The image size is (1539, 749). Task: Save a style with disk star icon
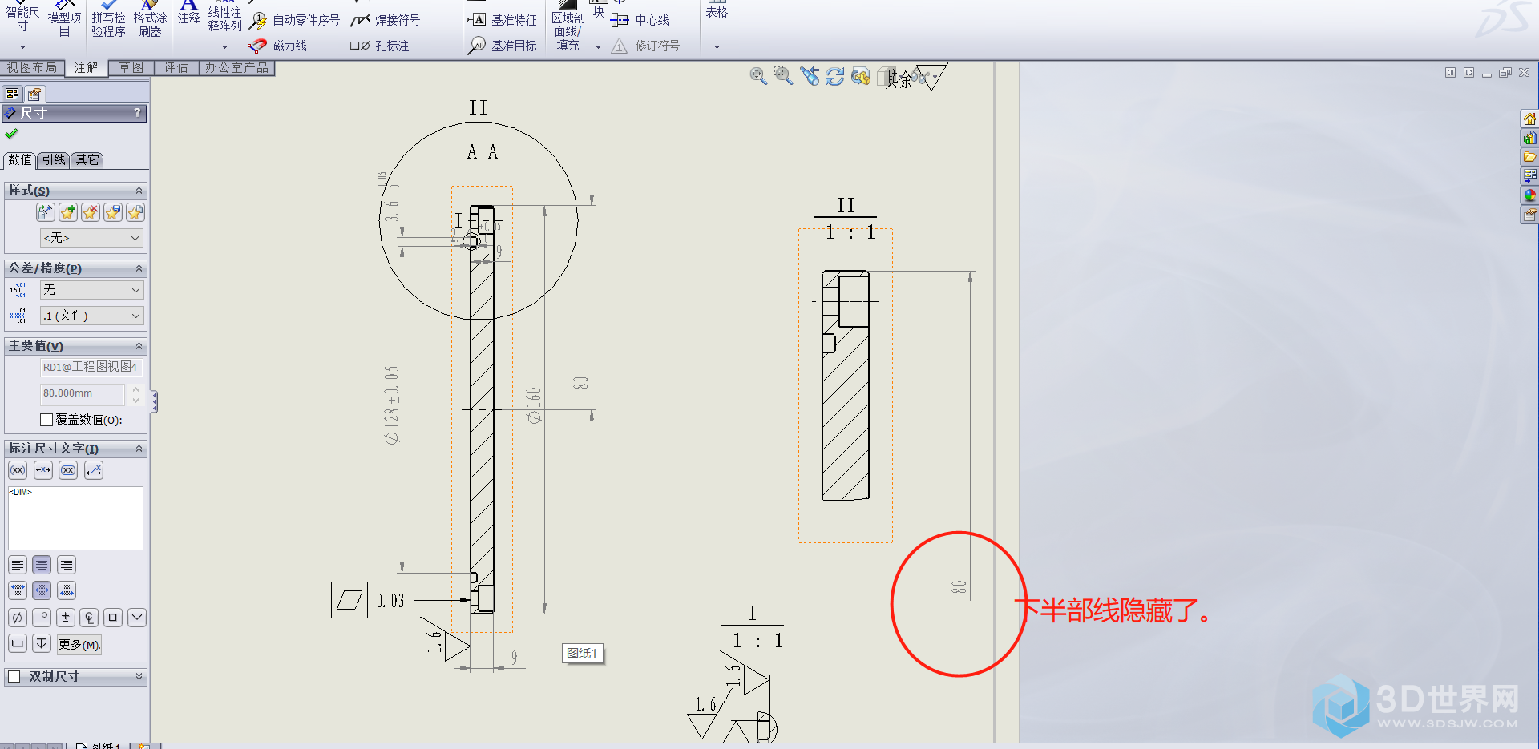click(113, 212)
